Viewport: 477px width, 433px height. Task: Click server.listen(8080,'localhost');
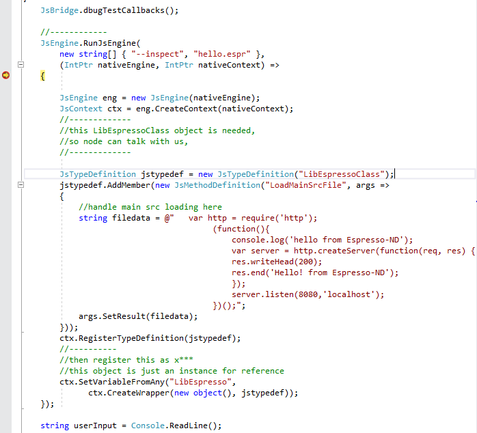pos(308,294)
